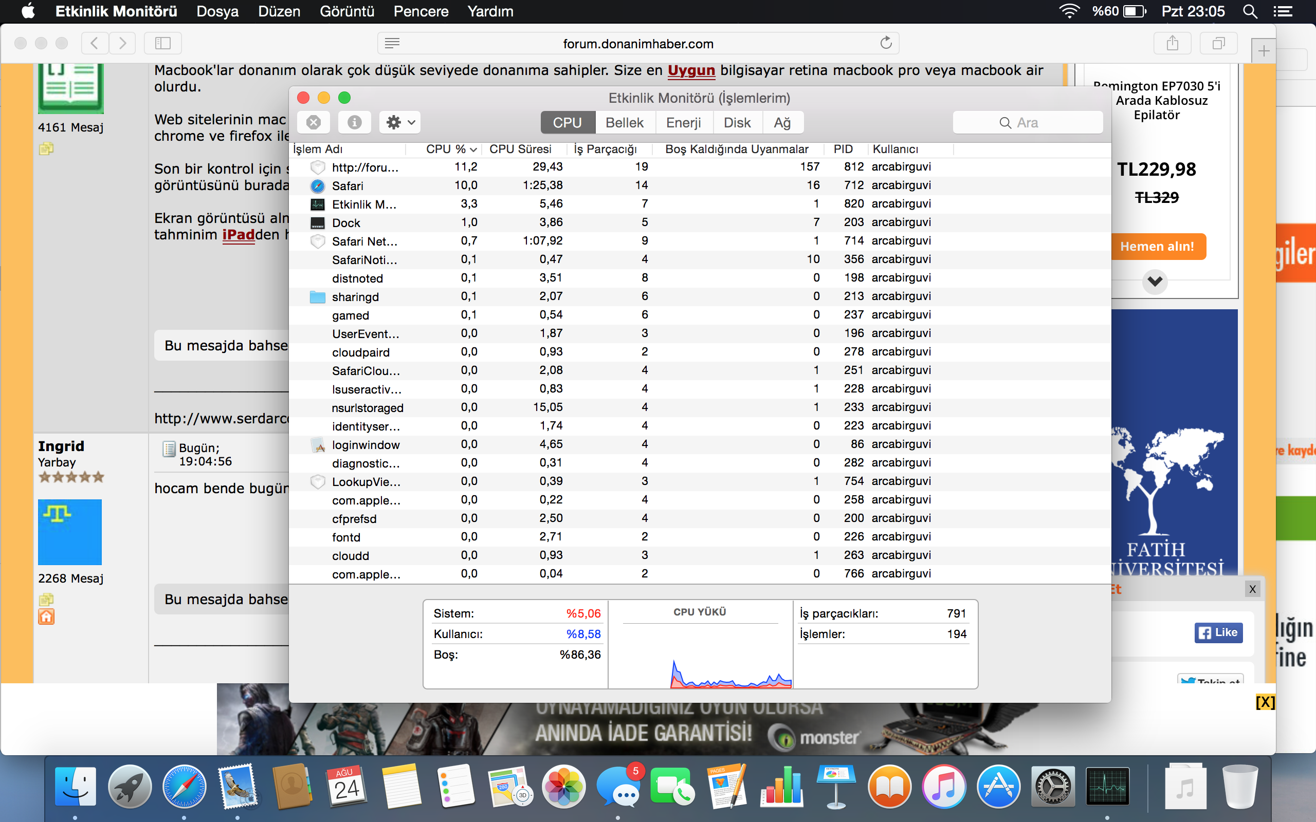Click the Uygun link in forum post
Screen dimensions: 1316x822
pos(691,71)
